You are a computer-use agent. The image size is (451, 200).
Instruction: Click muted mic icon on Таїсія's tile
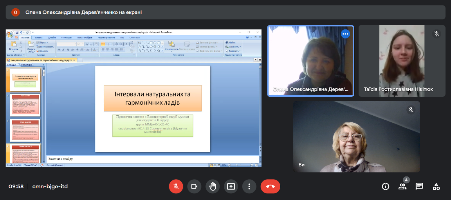tap(437, 34)
